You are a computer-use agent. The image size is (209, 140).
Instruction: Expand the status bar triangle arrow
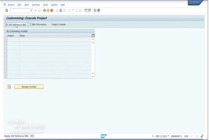(153, 136)
